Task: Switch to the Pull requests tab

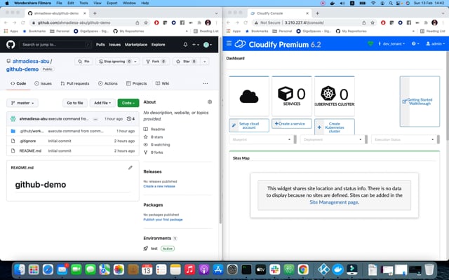Action: point(75,84)
